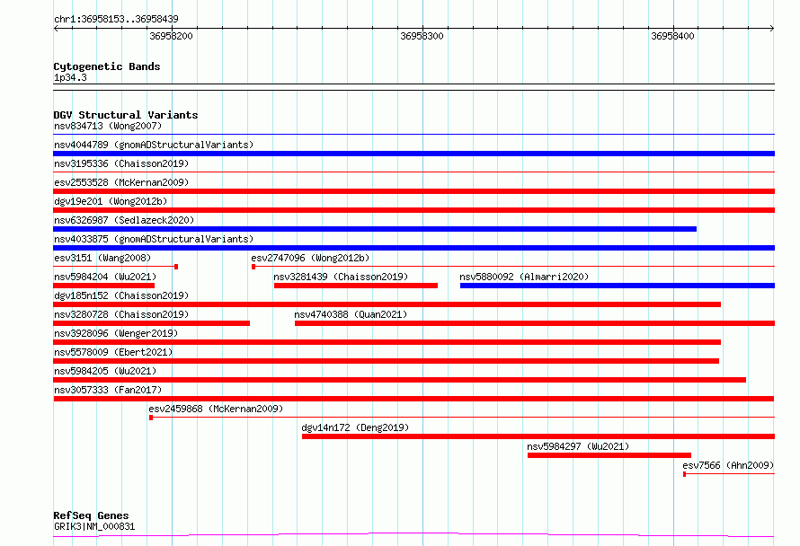The image size is (800, 546).
Task: Open the GRIK3|NM_000831 RefSeq gene label
Action: click(x=94, y=526)
